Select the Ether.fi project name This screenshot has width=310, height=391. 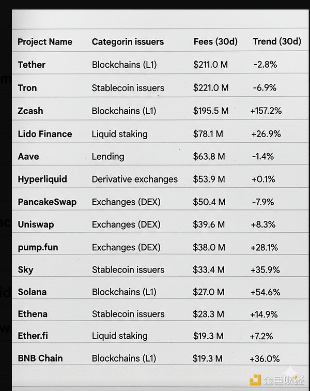(33, 336)
